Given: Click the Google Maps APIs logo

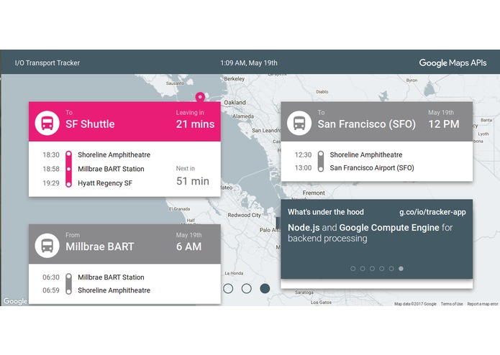Looking at the screenshot, I should [x=453, y=63].
